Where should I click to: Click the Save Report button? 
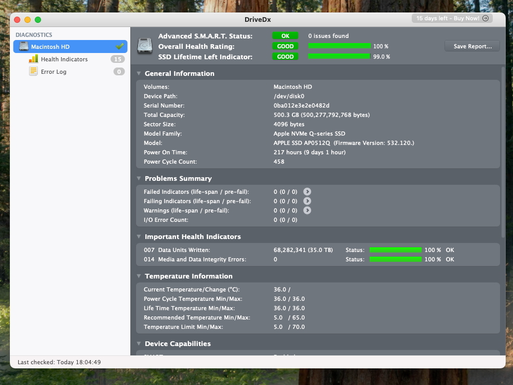point(473,46)
